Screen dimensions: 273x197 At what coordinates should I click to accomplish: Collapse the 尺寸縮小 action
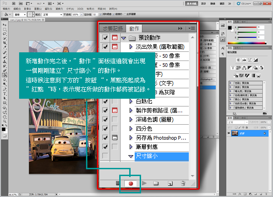point(131,156)
